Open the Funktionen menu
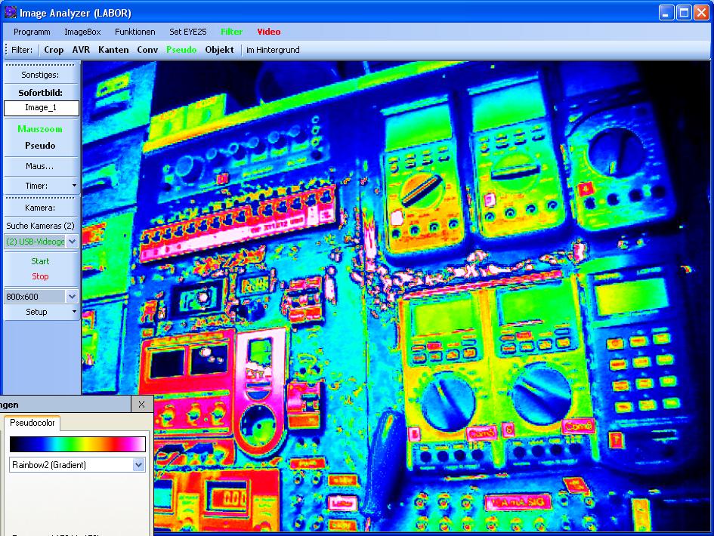 (135, 32)
